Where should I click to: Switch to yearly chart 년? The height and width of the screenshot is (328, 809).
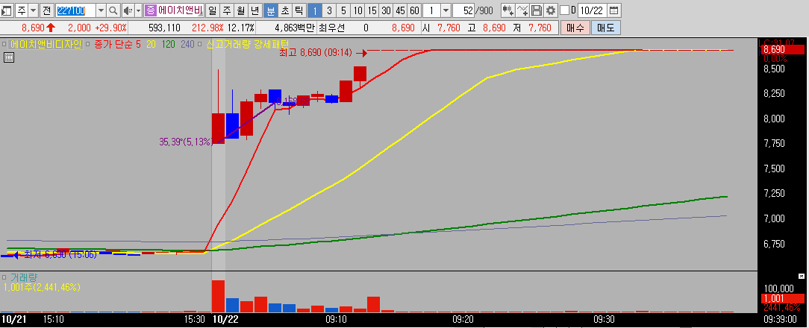coord(255,10)
